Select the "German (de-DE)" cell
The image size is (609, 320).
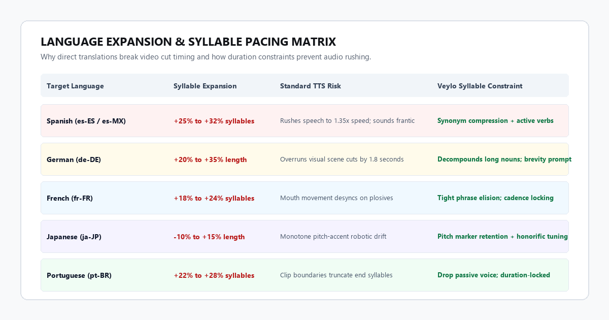pyautogui.click(x=74, y=159)
